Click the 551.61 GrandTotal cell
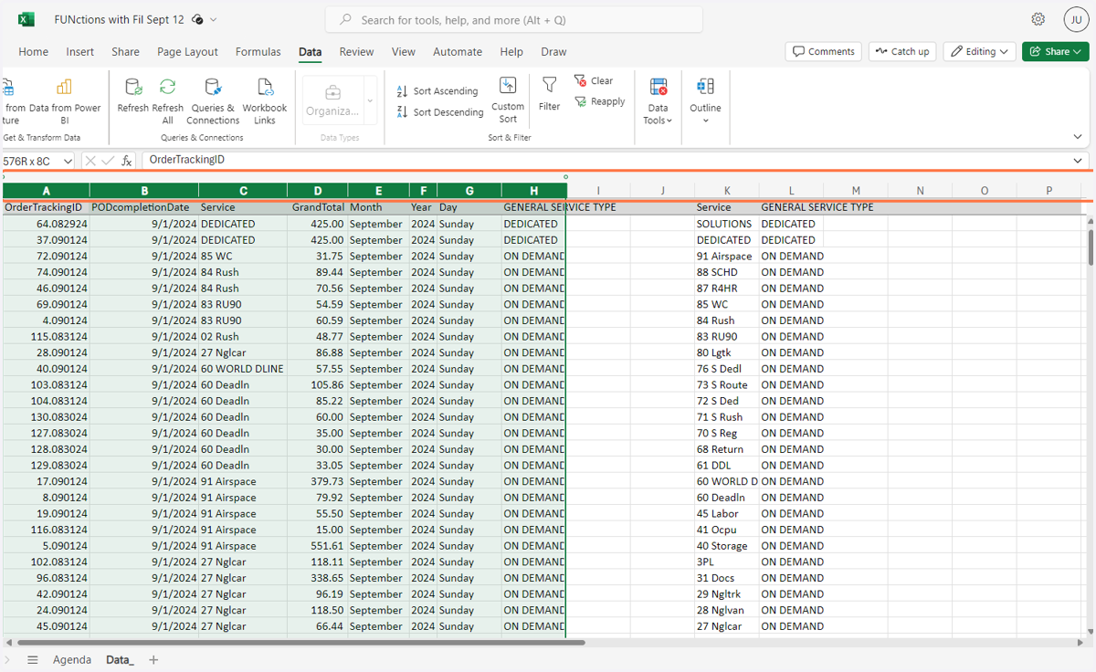This screenshot has width=1096, height=672. point(317,546)
